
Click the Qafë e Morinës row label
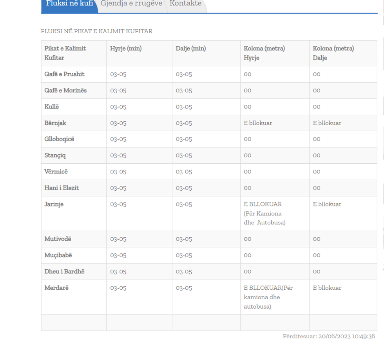tap(65, 90)
